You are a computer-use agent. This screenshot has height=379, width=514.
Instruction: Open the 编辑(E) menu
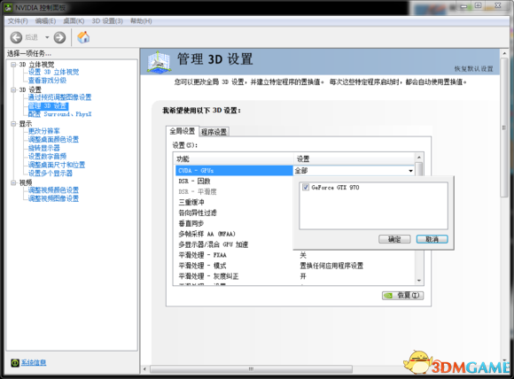tap(45, 21)
